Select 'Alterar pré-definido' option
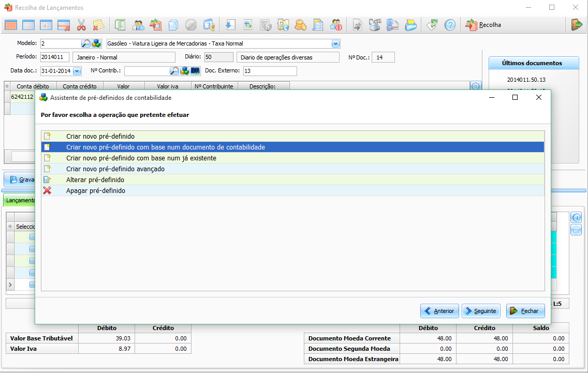 [x=292, y=180]
